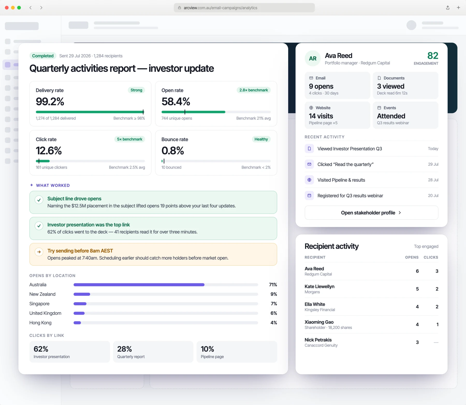Image resolution: width=466 pixels, height=405 pixels.
Task: Click the Open rate progress bar
Action: (216, 112)
